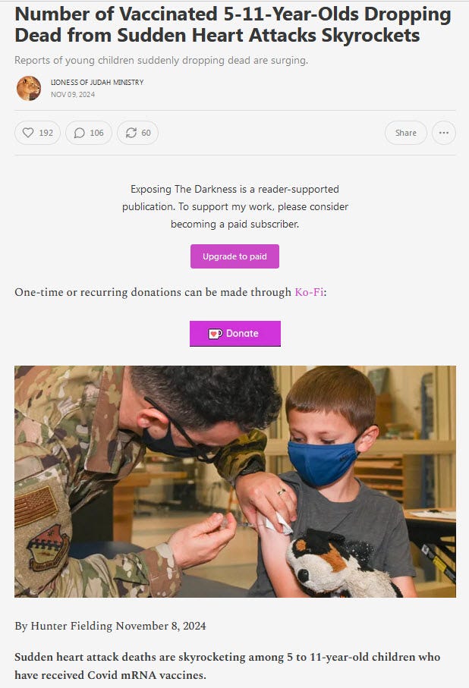Click the 106 comments count
This screenshot has height=688, width=469.
tap(96, 133)
